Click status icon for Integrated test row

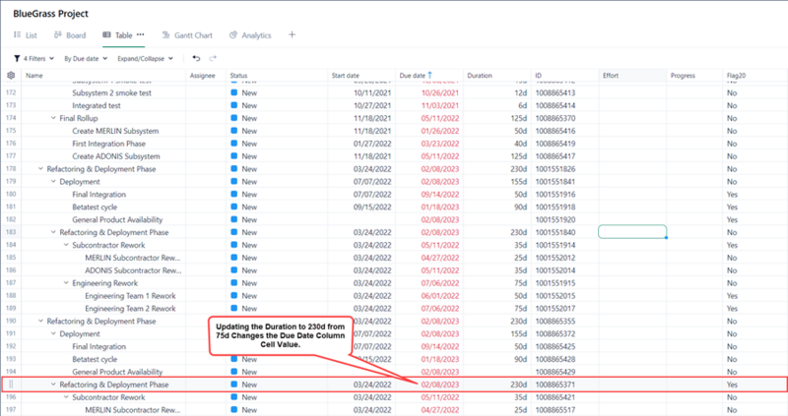(233, 105)
